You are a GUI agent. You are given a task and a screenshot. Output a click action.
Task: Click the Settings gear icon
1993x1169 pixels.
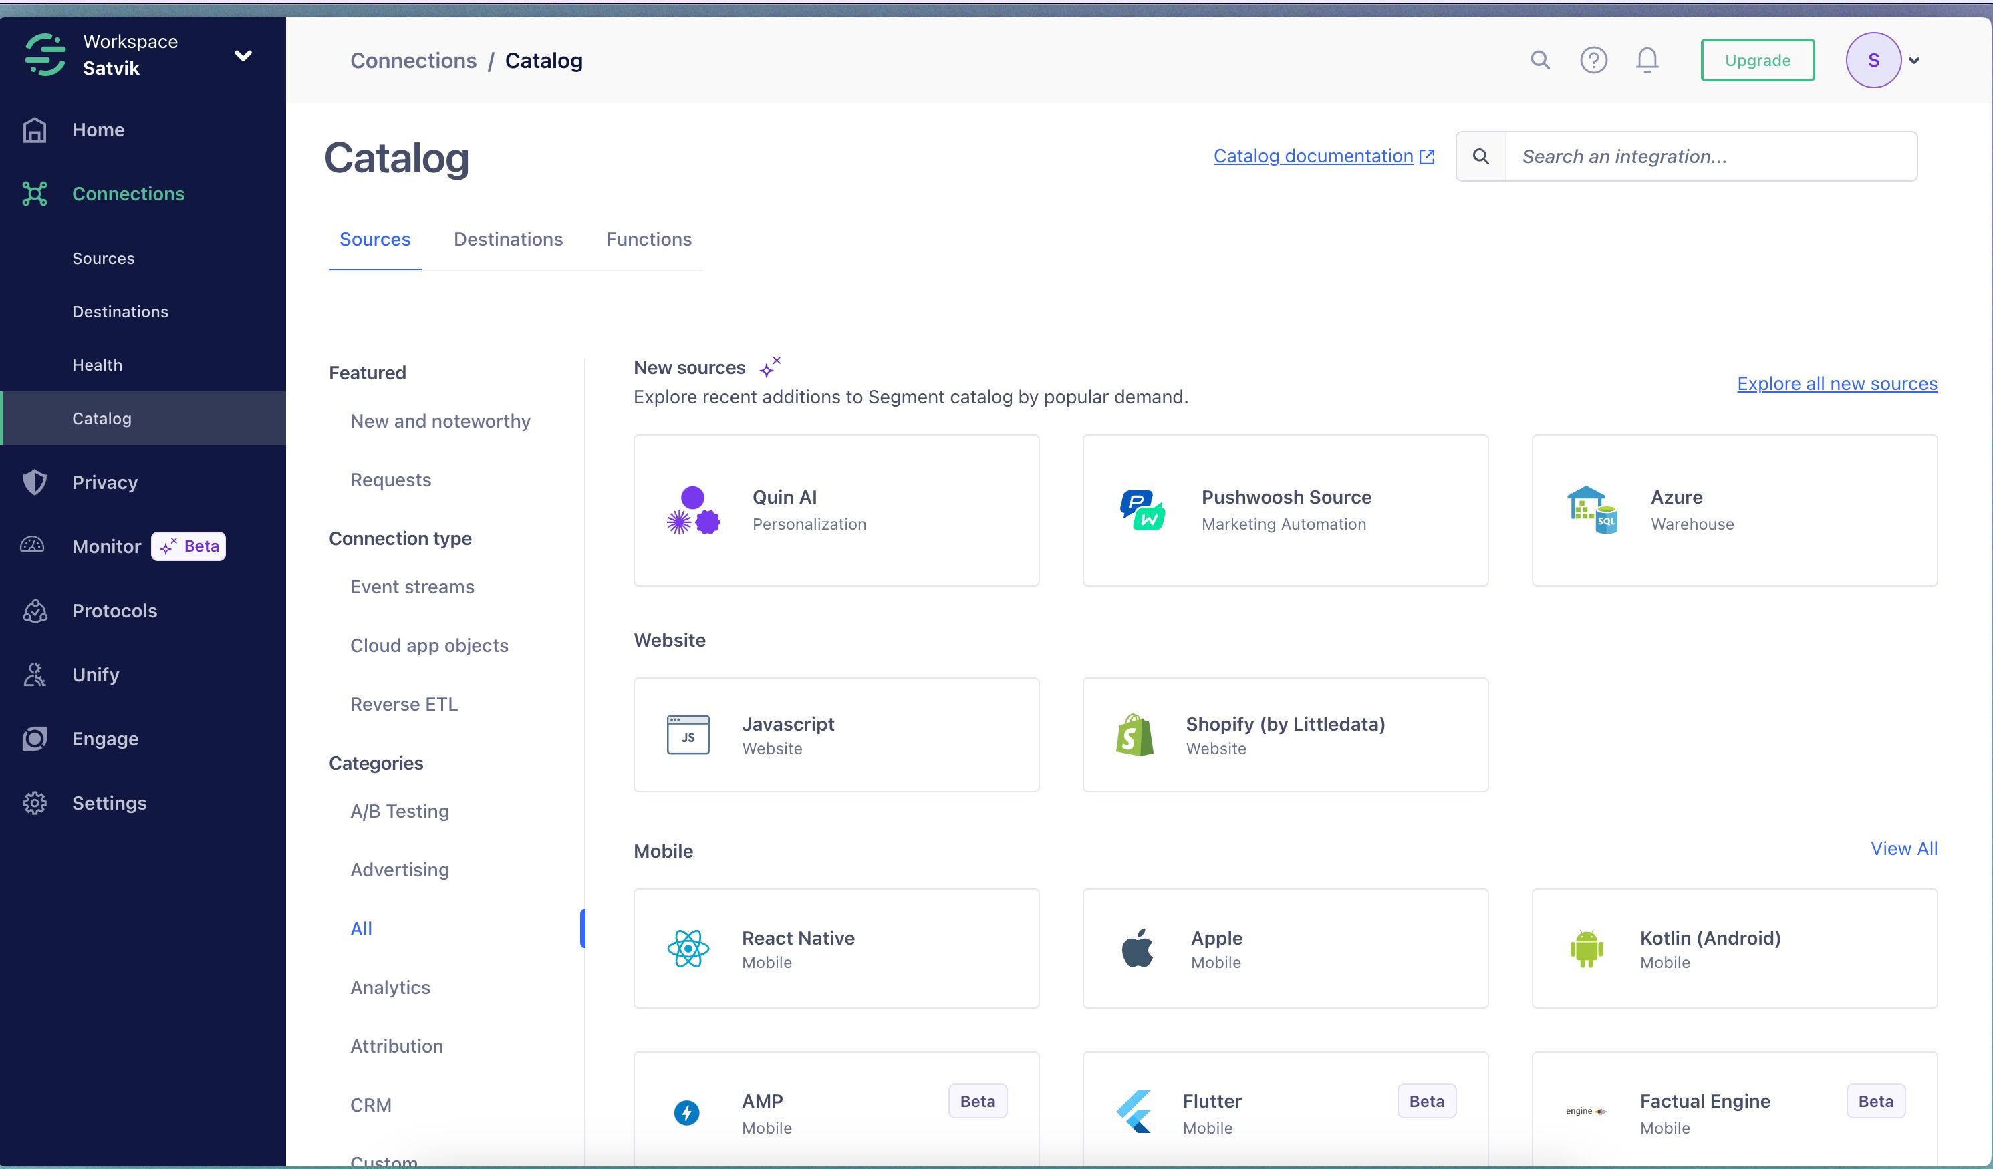(35, 803)
